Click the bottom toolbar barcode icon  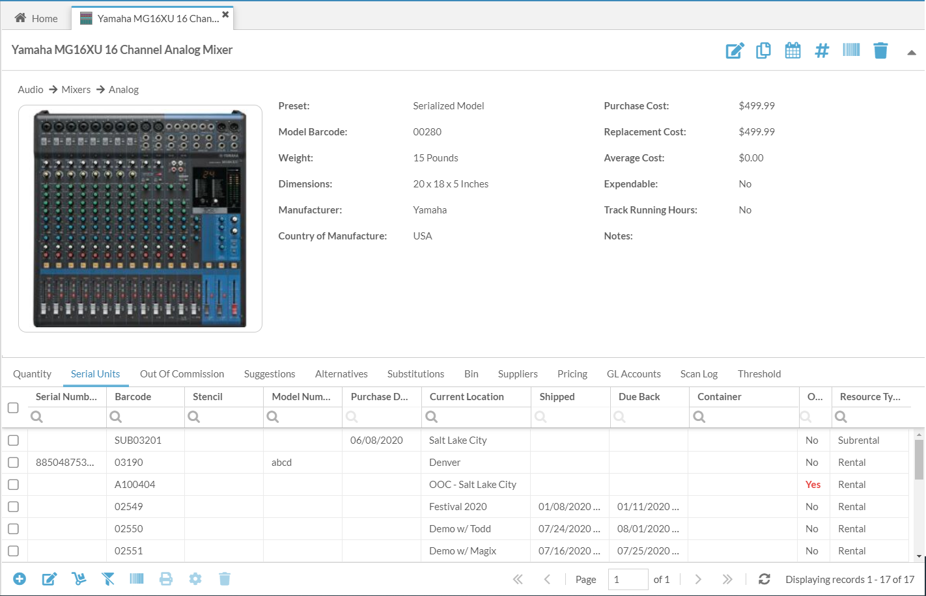137,578
